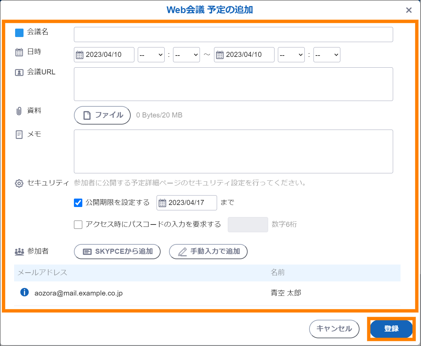Uncheck 公開期限を設定する checkbox

pos(78,203)
